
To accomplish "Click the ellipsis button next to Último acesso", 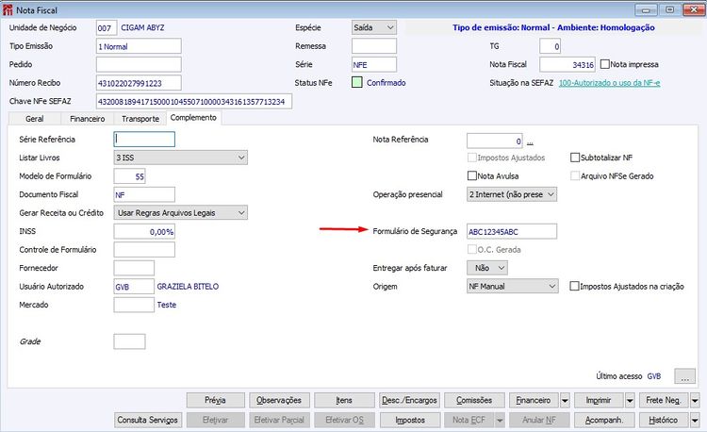I will pos(685,376).
